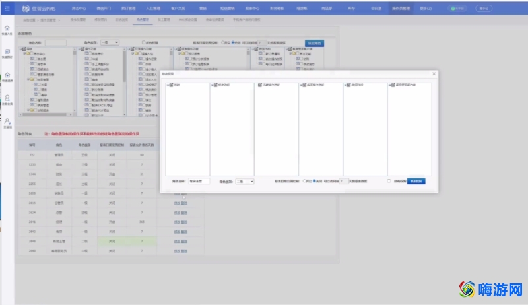Tick the 报表操作功能 root checkbox in the dialog
Screen dimensions: 528x305
(304, 85)
